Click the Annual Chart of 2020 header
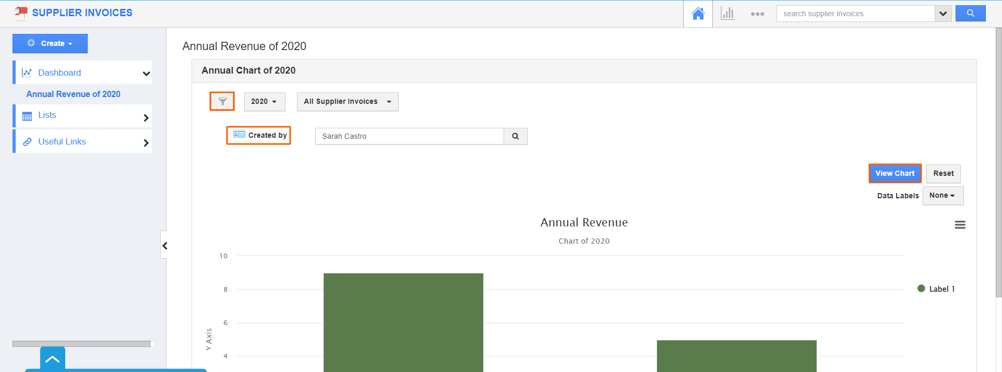 coord(248,70)
